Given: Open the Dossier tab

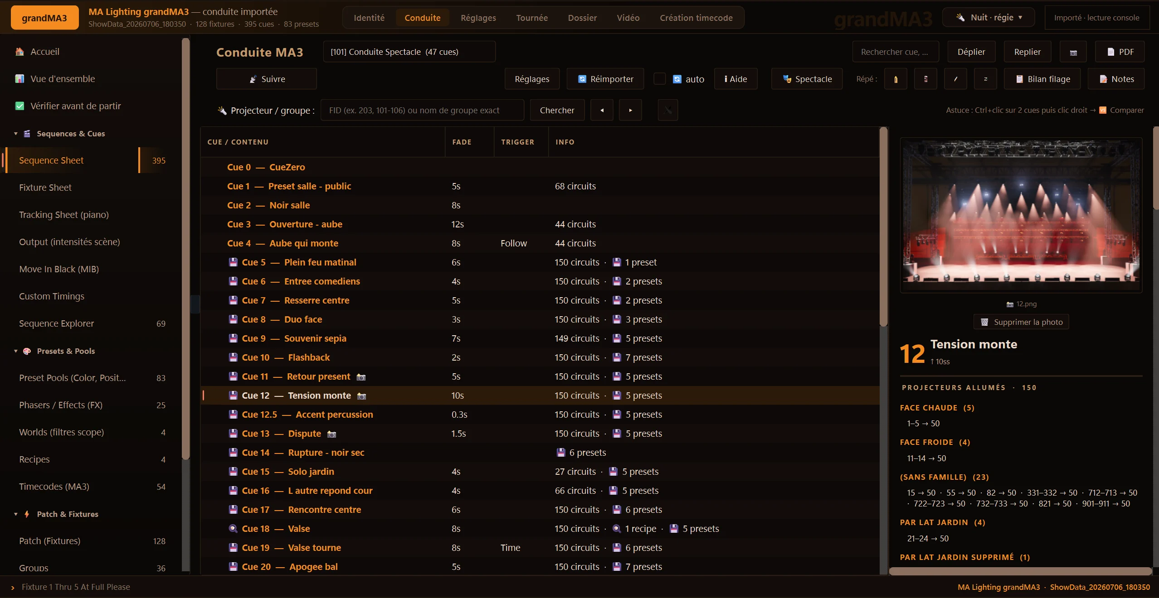Looking at the screenshot, I should (582, 18).
